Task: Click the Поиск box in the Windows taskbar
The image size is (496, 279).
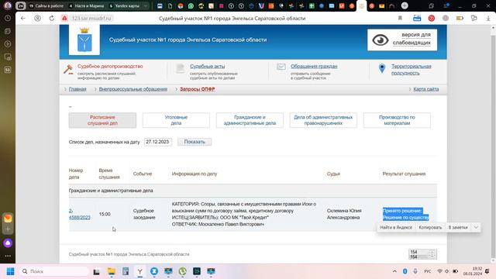Action: click(54, 271)
